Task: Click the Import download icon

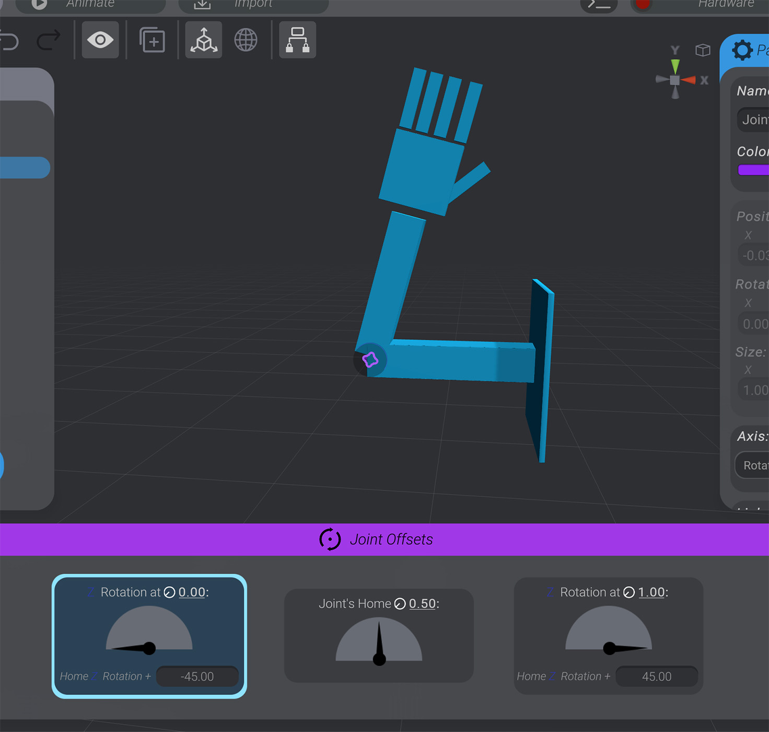Action: click(x=201, y=4)
